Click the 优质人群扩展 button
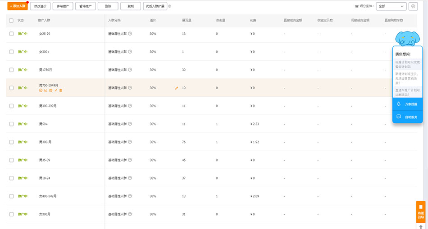The width and height of the screenshot is (428, 229). [x=155, y=6]
